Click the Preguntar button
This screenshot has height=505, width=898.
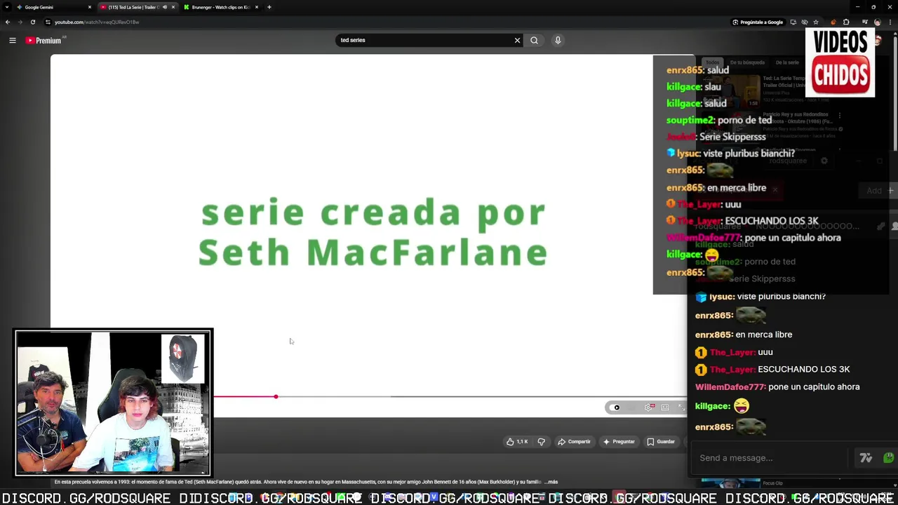point(619,442)
